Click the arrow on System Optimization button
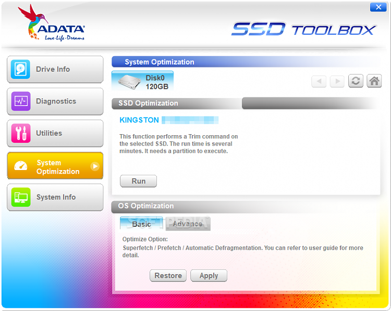The image size is (391, 311). point(95,166)
